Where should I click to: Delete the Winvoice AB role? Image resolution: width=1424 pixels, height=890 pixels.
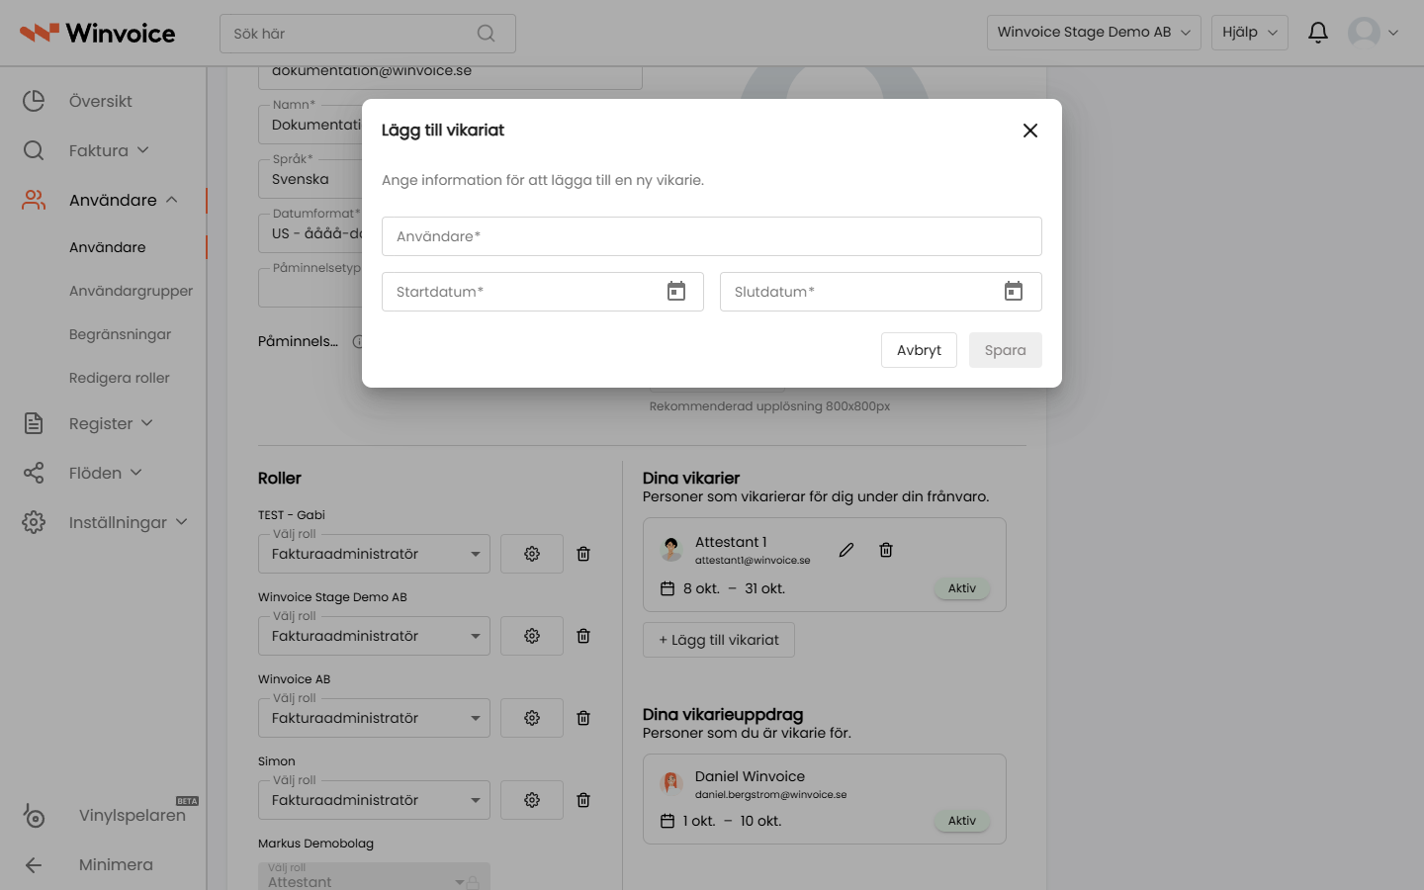583,718
